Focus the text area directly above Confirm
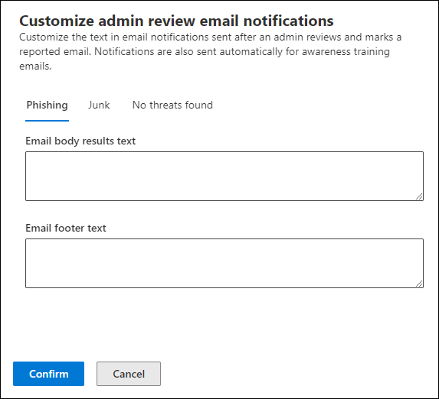The height and width of the screenshot is (399, 439). (224, 263)
